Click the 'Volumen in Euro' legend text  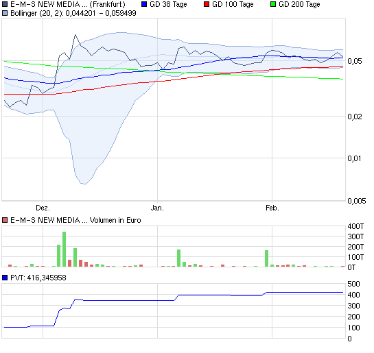(x=115, y=220)
